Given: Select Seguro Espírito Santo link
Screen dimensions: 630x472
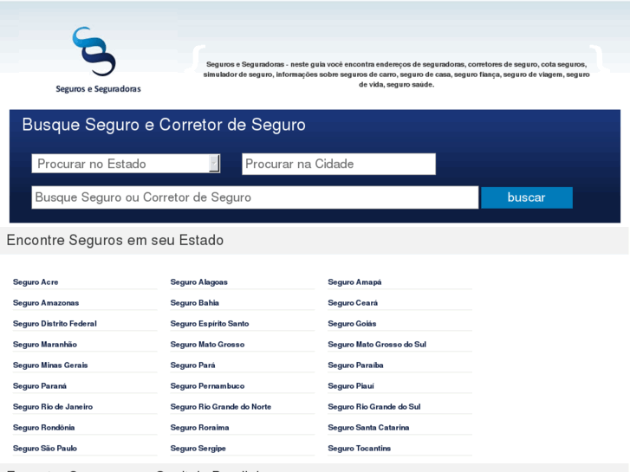Looking at the screenshot, I should (210, 324).
